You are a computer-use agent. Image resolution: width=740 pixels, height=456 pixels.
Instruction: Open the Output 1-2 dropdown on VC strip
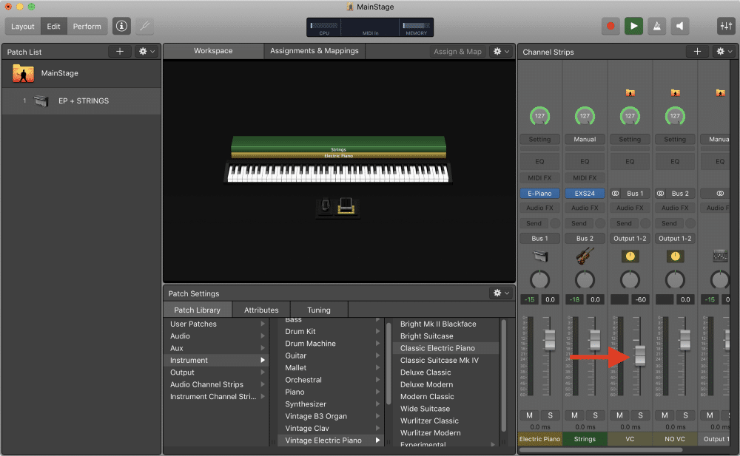pos(630,238)
